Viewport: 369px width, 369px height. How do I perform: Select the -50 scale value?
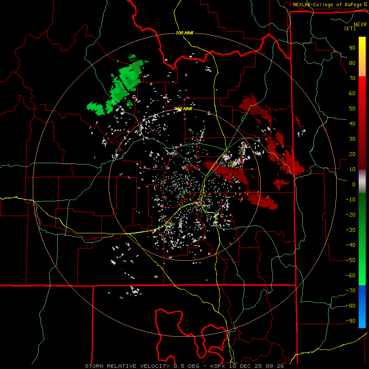(x=351, y=260)
